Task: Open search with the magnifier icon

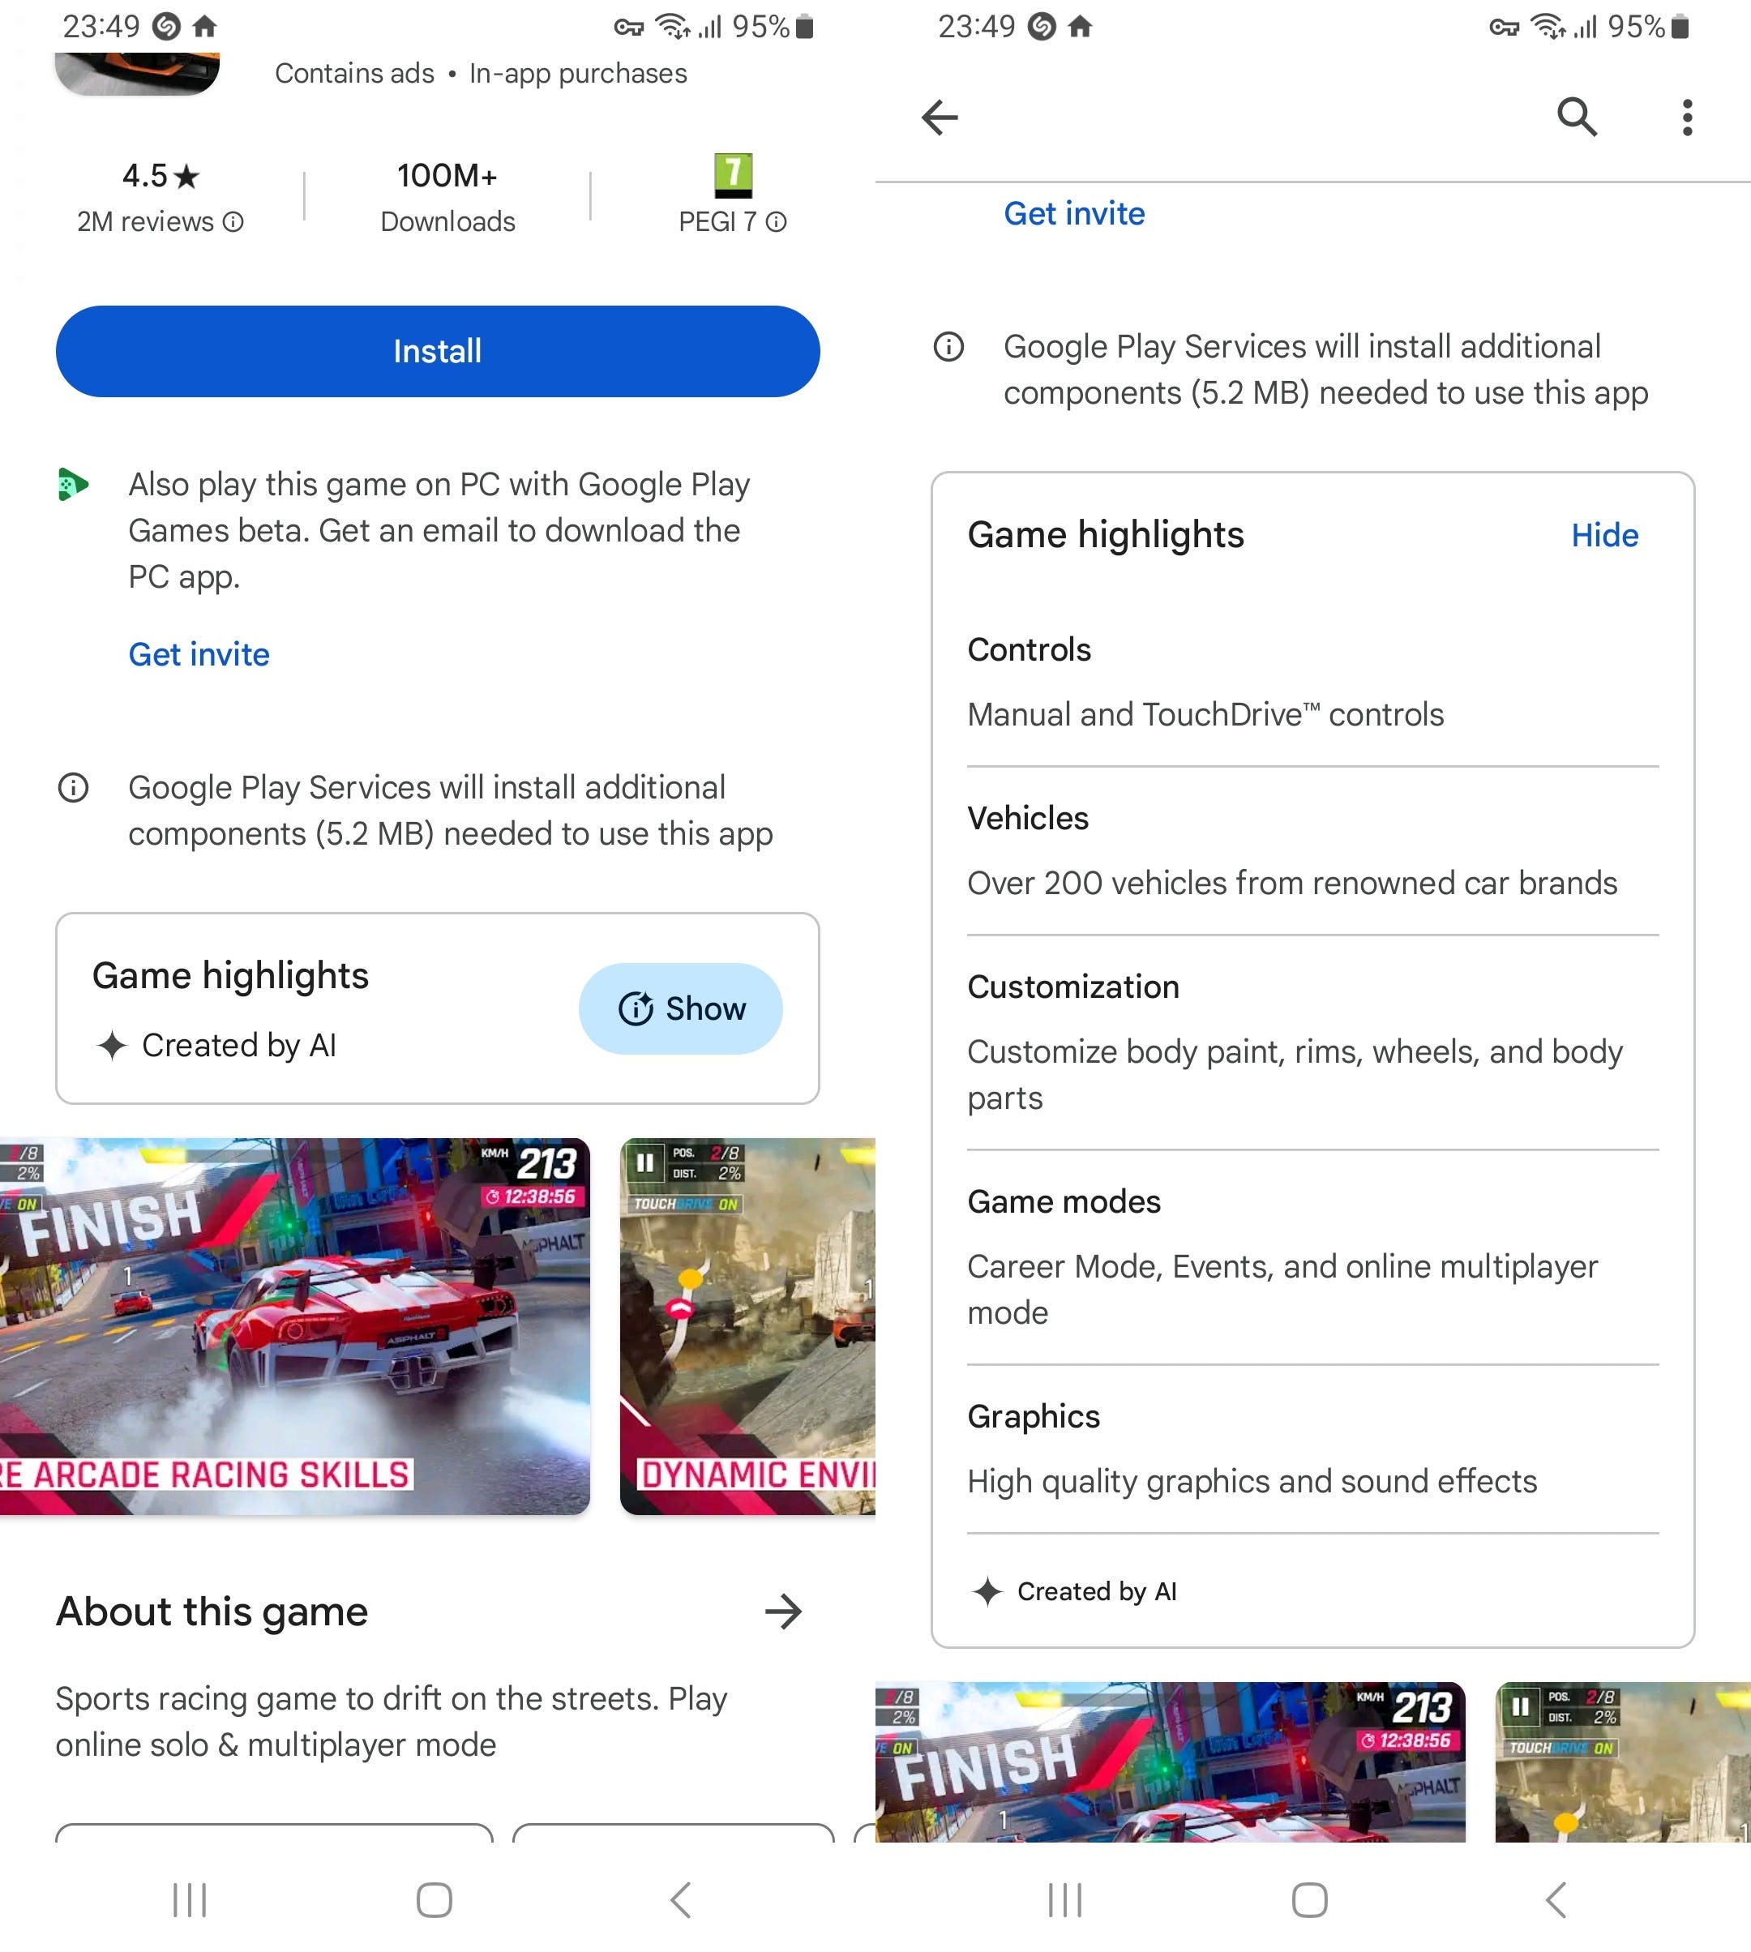Action: coord(1577,118)
